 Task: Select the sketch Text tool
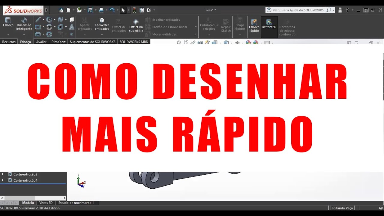point(72,27)
